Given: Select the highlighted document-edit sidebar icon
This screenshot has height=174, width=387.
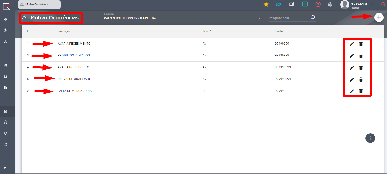Looking at the screenshot, I should point(5,111).
